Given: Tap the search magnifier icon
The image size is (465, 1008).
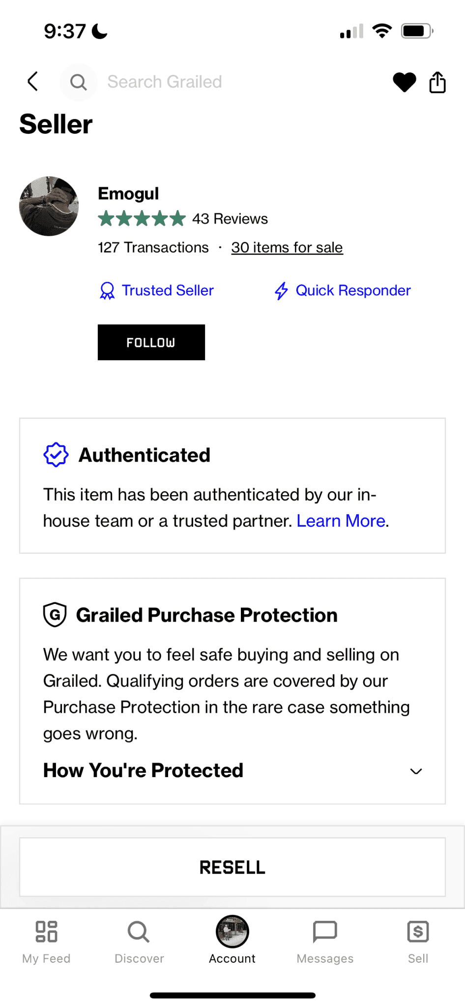Looking at the screenshot, I should coord(78,82).
